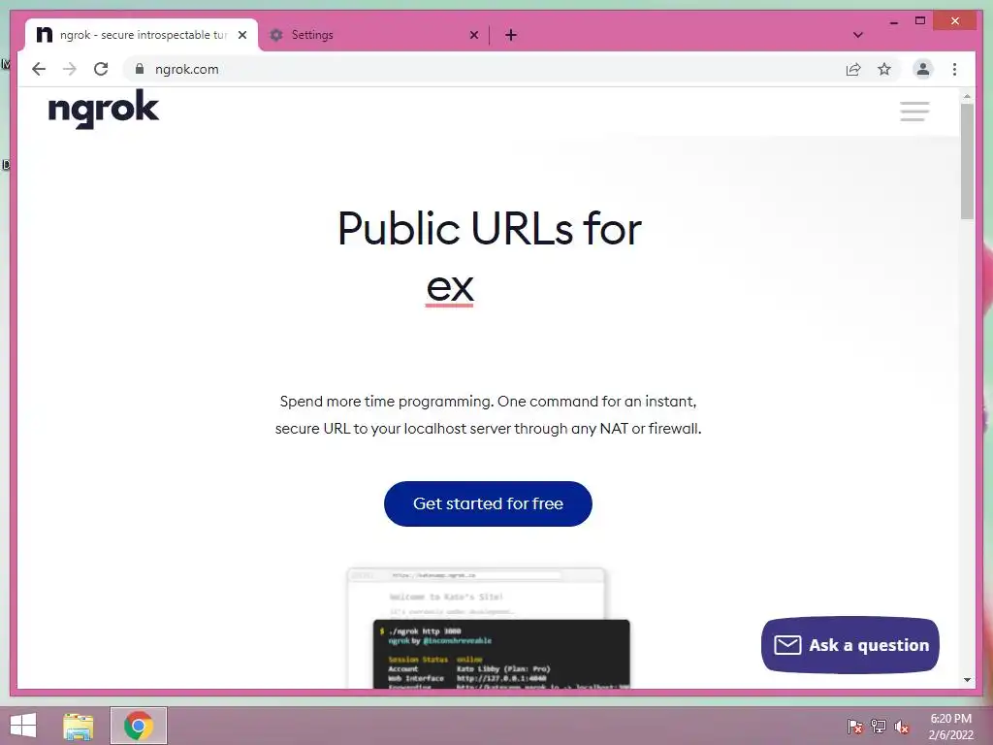Expand the tab search chevron
993x745 pixels.
857,35
